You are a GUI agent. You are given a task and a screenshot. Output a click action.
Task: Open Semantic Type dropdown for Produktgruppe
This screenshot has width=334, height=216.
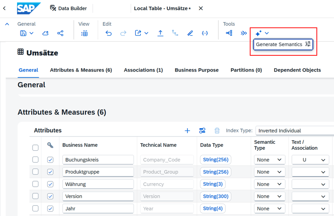[269, 172]
